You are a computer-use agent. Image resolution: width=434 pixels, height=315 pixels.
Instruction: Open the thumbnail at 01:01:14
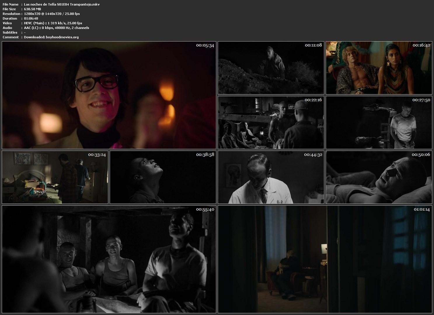pyautogui.click(x=325, y=259)
